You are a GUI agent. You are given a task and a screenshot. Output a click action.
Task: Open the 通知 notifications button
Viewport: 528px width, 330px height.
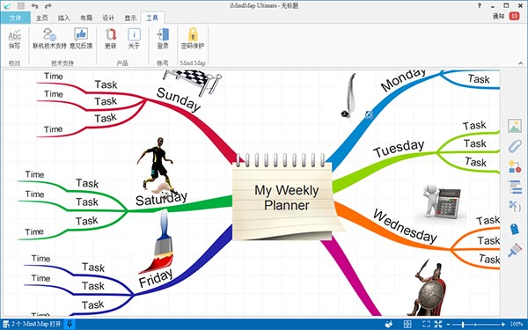[x=498, y=16]
